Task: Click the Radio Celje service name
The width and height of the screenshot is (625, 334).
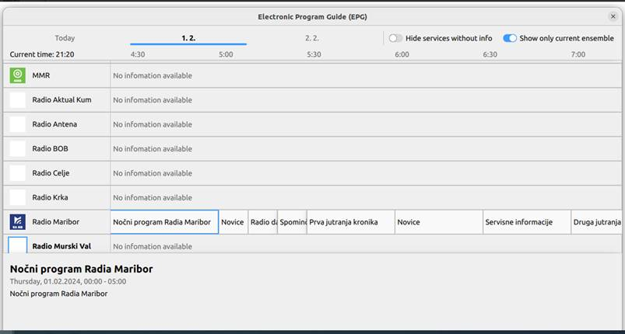Action: point(51,173)
